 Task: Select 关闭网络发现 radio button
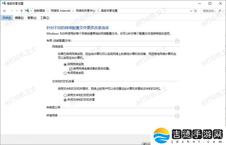65,73
